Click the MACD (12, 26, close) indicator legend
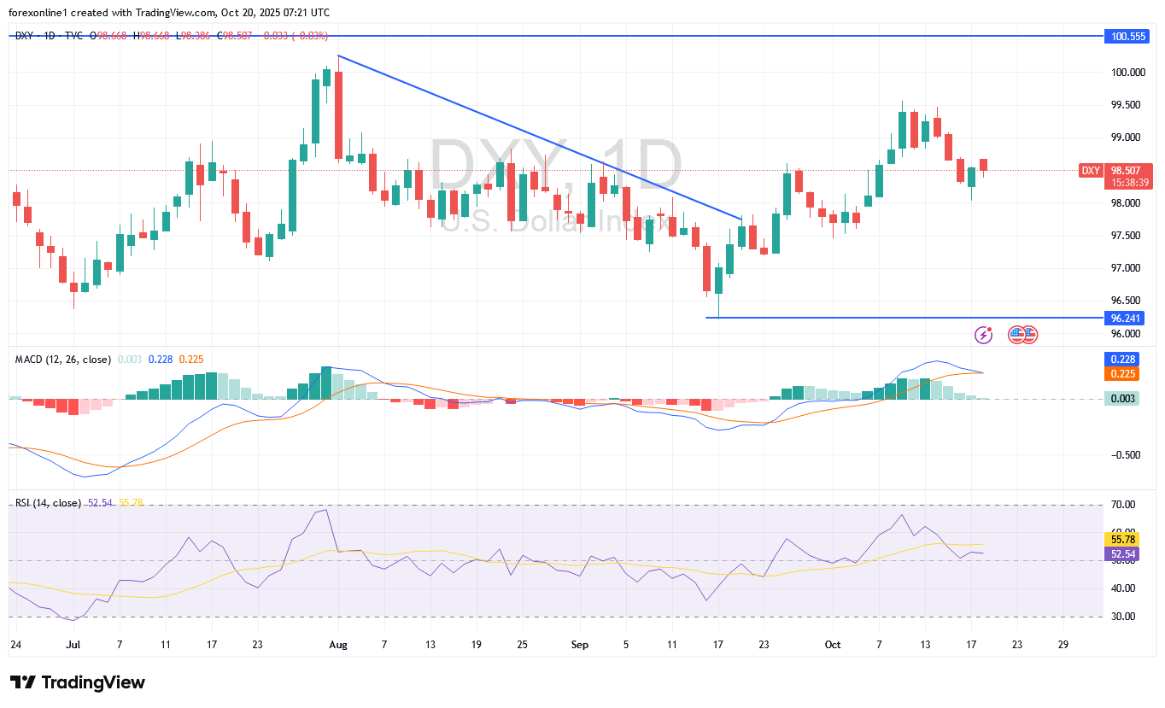Screen dimensions: 1165x708 pos(63,360)
